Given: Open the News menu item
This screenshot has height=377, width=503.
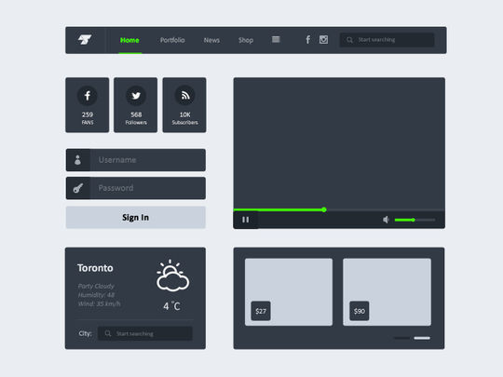Looking at the screenshot, I should pyautogui.click(x=211, y=40).
